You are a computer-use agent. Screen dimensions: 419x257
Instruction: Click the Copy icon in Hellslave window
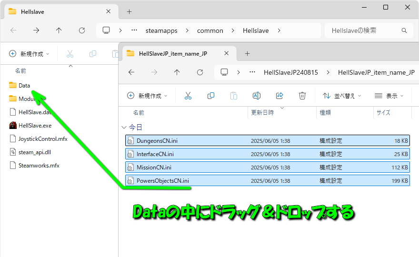click(93, 54)
